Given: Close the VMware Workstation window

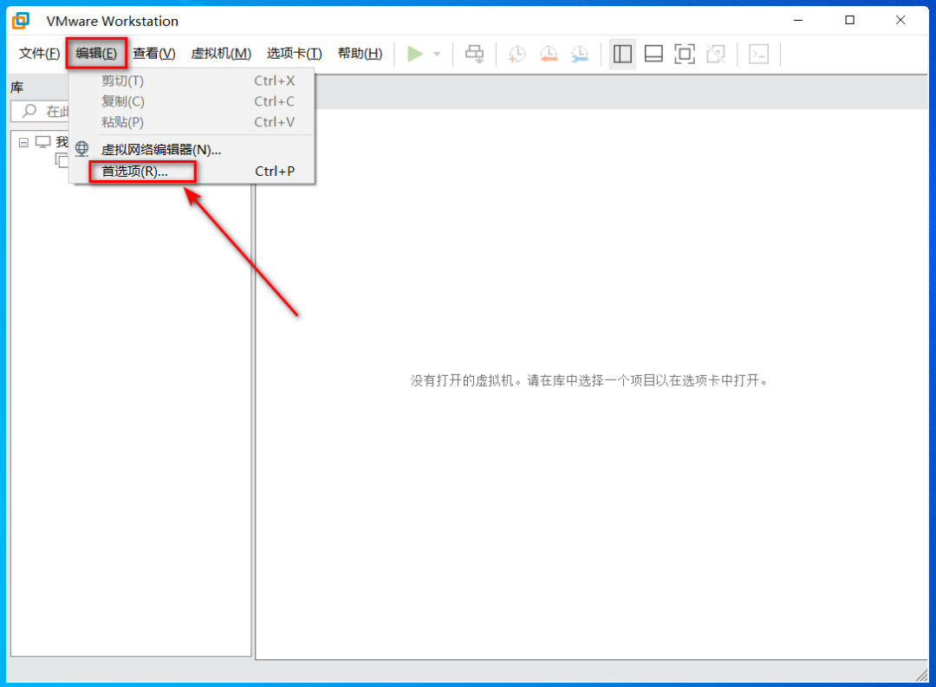Looking at the screenshot, I should [900, 20].
